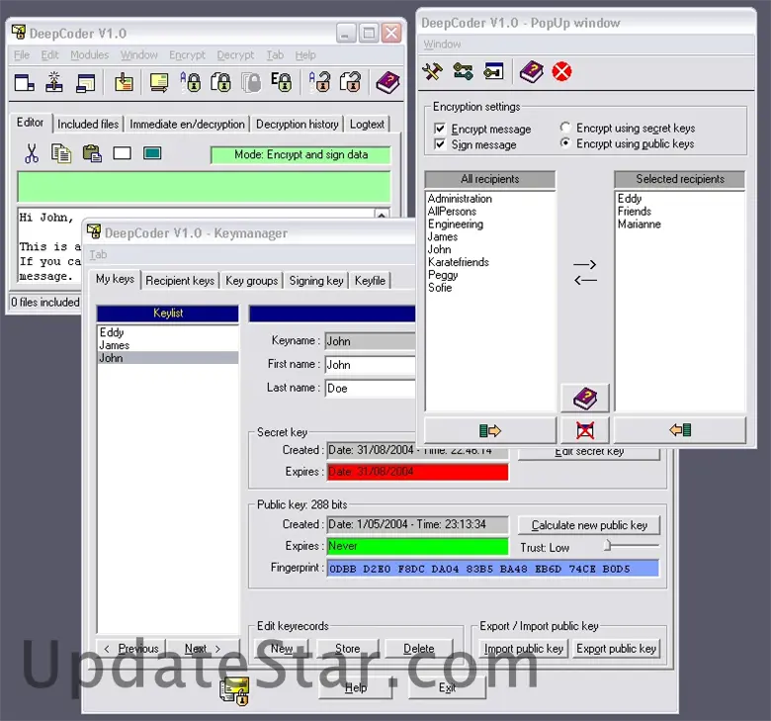Image resolution: width=771 pixels, height=721 pixels.
Task: Click the window layout icon in DeepCoder toolbar
Action: pos(24,83)
